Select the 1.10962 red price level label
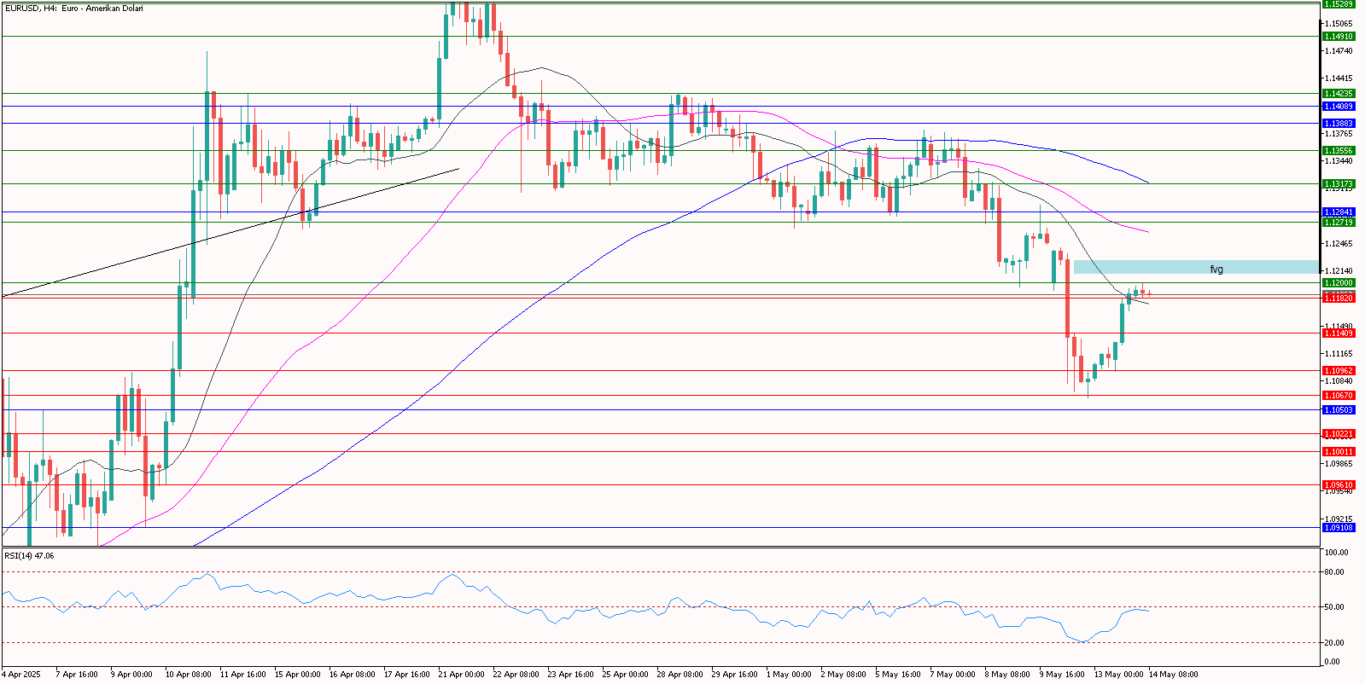This screenshot has width=1365, height=684. [1339, 371]
